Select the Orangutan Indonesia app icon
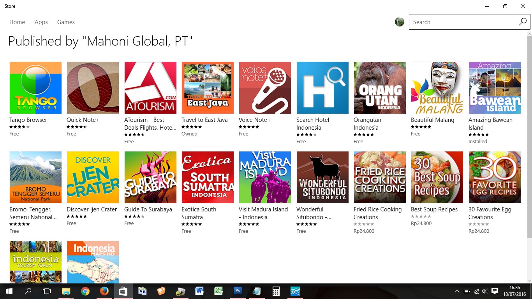This screenshot has height=299, width=532. [380, 88]
